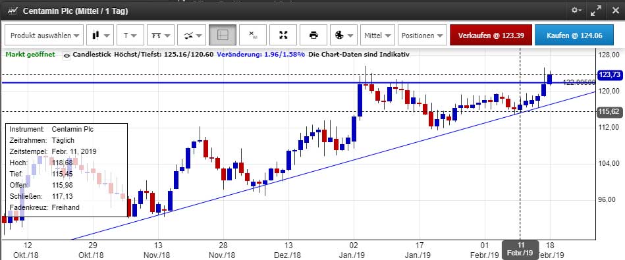The width and height of the screenshot is (625, 260).
Task: Close the Centamin Plc chart window
Action: (615, 11)
